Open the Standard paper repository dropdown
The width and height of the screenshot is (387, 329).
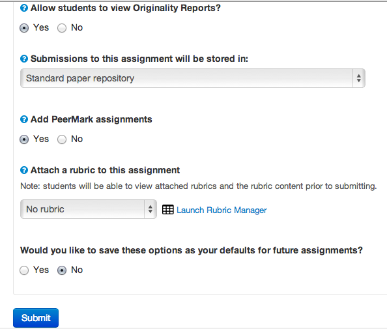(192, 78)
